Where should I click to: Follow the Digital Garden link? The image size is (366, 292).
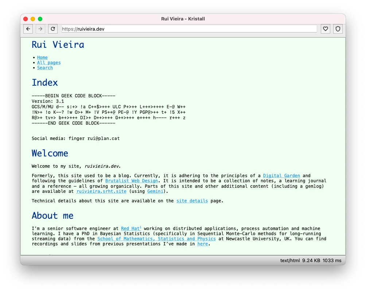pyautogui.click(x=281, y=175)
